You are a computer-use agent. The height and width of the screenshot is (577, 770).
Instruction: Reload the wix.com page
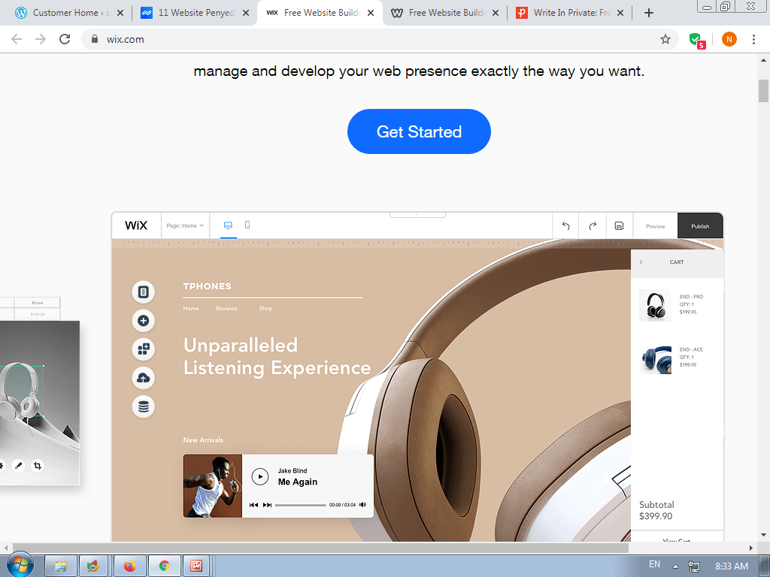tap(65, 39)
